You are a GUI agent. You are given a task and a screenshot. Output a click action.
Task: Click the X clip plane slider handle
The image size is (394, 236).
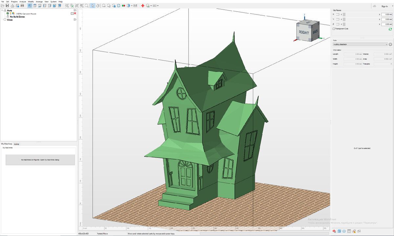click(x=344, y=14)
